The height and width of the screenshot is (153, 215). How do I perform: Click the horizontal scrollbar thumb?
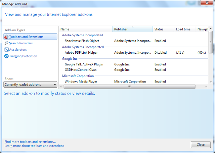pos(130,87)
